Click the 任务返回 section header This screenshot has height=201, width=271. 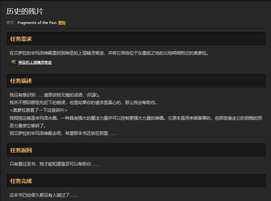coord(21,150)
